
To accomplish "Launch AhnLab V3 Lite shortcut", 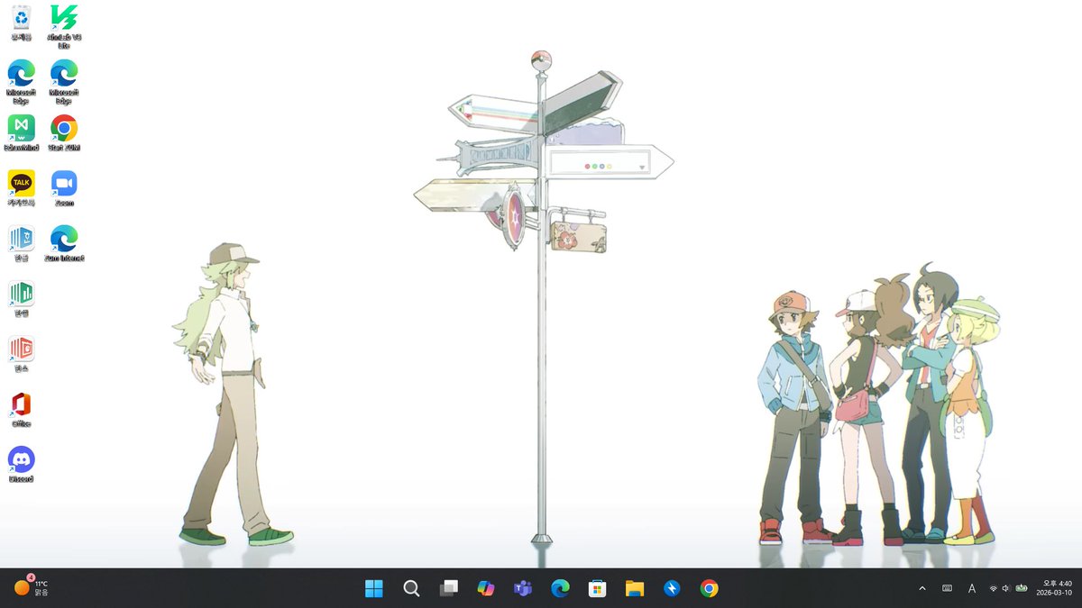I will coord(64,25).
